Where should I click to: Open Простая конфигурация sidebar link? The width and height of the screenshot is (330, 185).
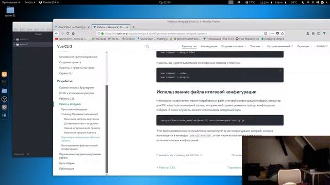(74, 109)
